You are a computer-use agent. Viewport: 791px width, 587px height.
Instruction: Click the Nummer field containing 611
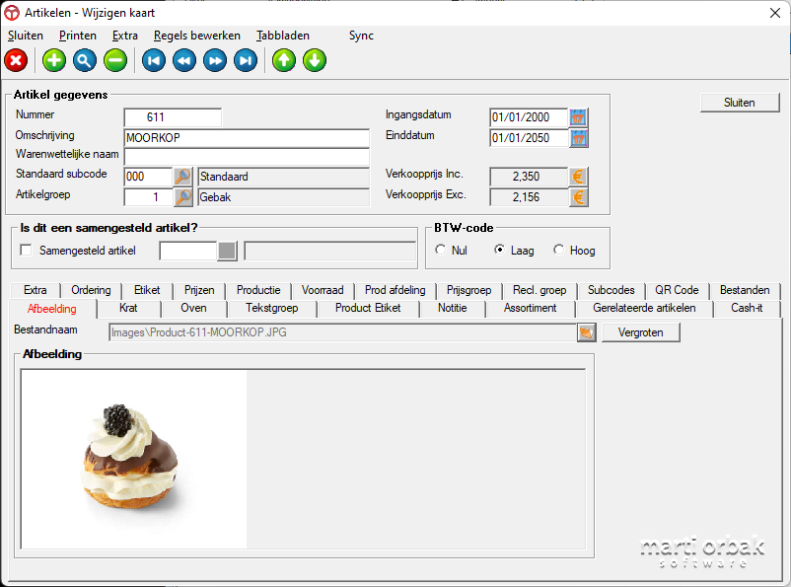[173, 117]
